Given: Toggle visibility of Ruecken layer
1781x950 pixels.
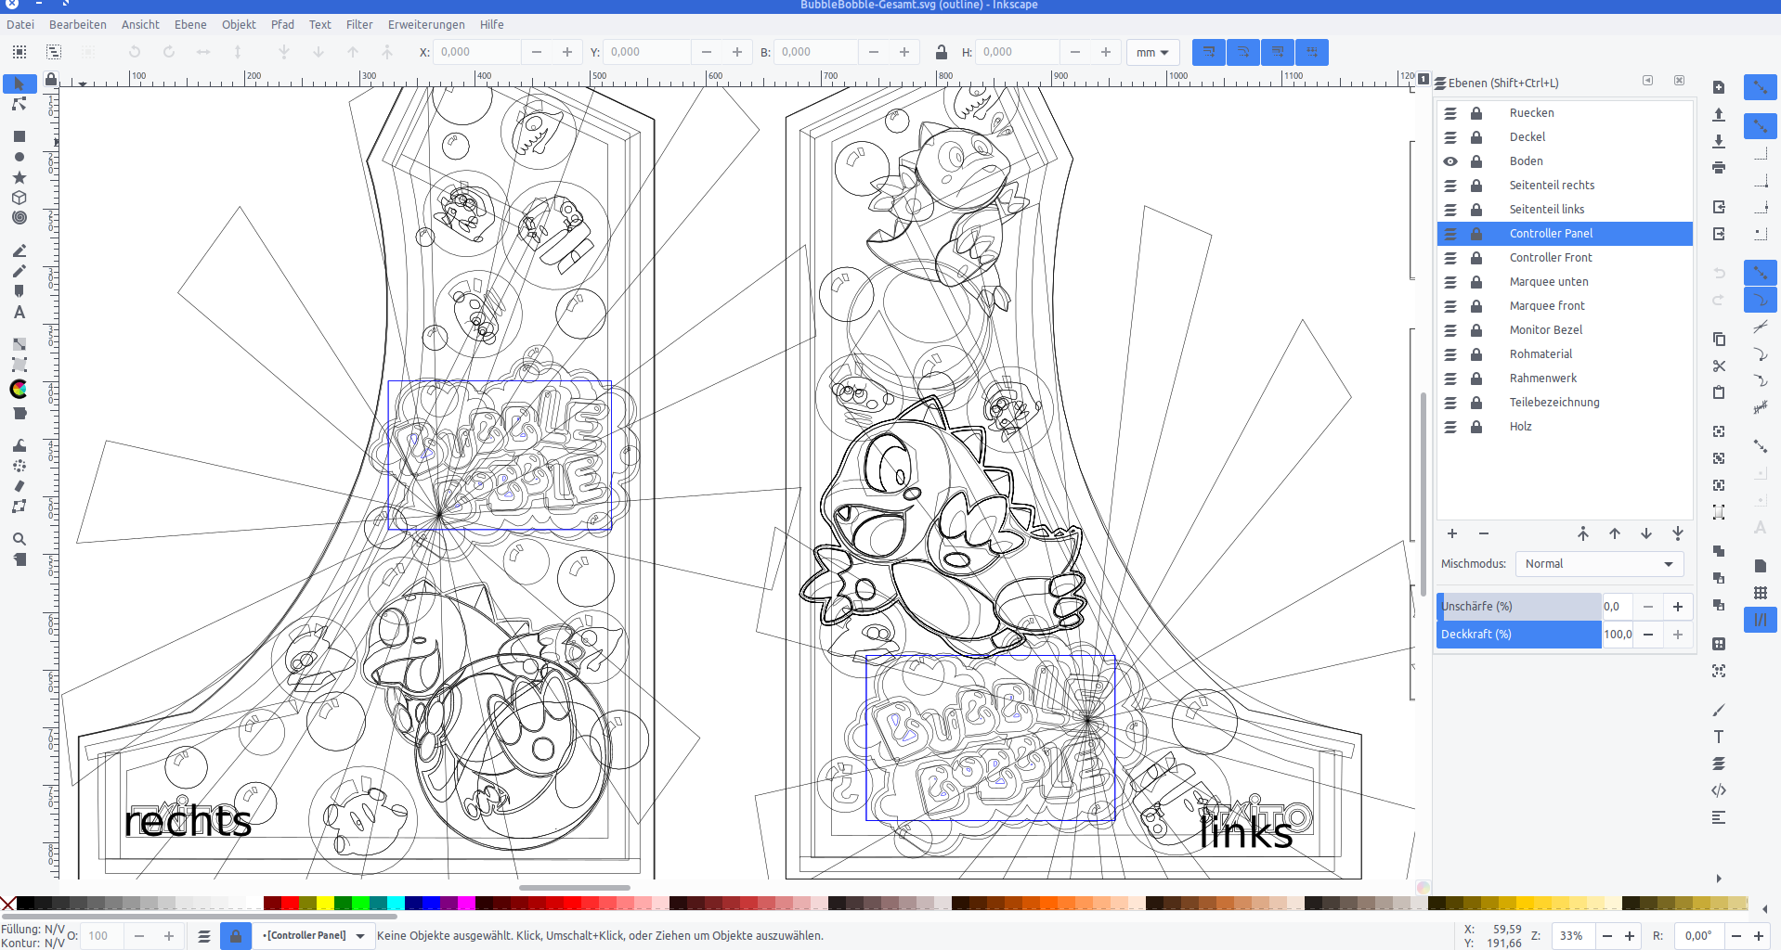Looking at the screenshot, I should pos(1450,113).
